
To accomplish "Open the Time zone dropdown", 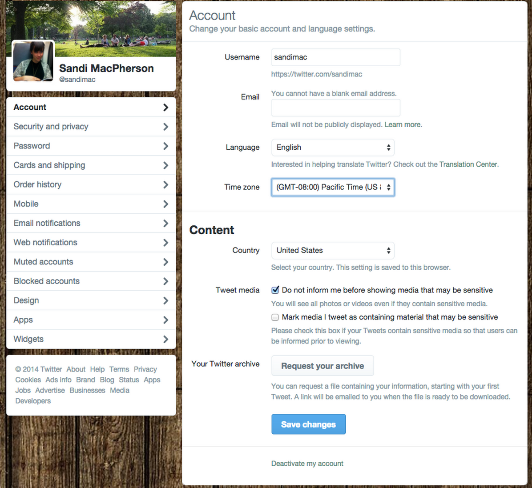I will pos(333,187).
